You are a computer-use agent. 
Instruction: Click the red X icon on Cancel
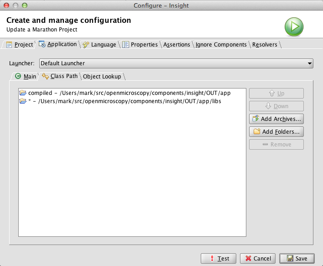249,258
